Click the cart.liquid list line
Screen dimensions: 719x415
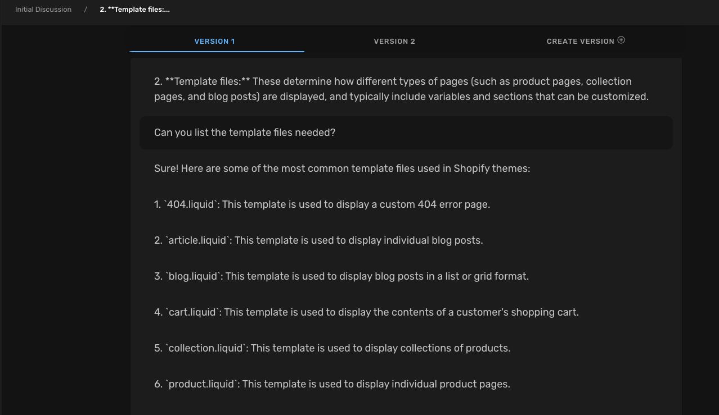pyautogui.click(x=366, y=312)
